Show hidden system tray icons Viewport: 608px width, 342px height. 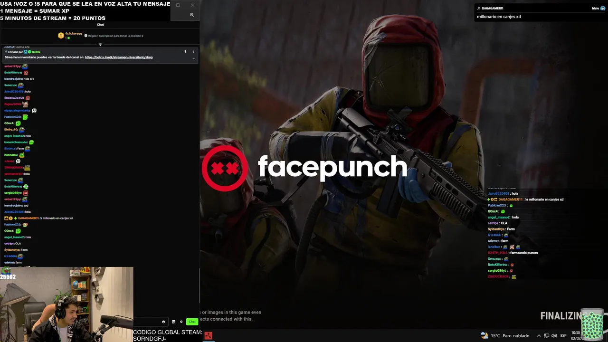(539, 335)
